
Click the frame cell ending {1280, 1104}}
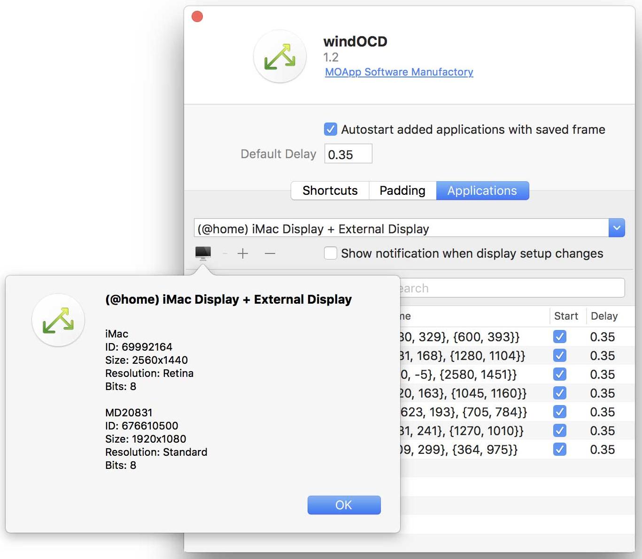point(463,356)
